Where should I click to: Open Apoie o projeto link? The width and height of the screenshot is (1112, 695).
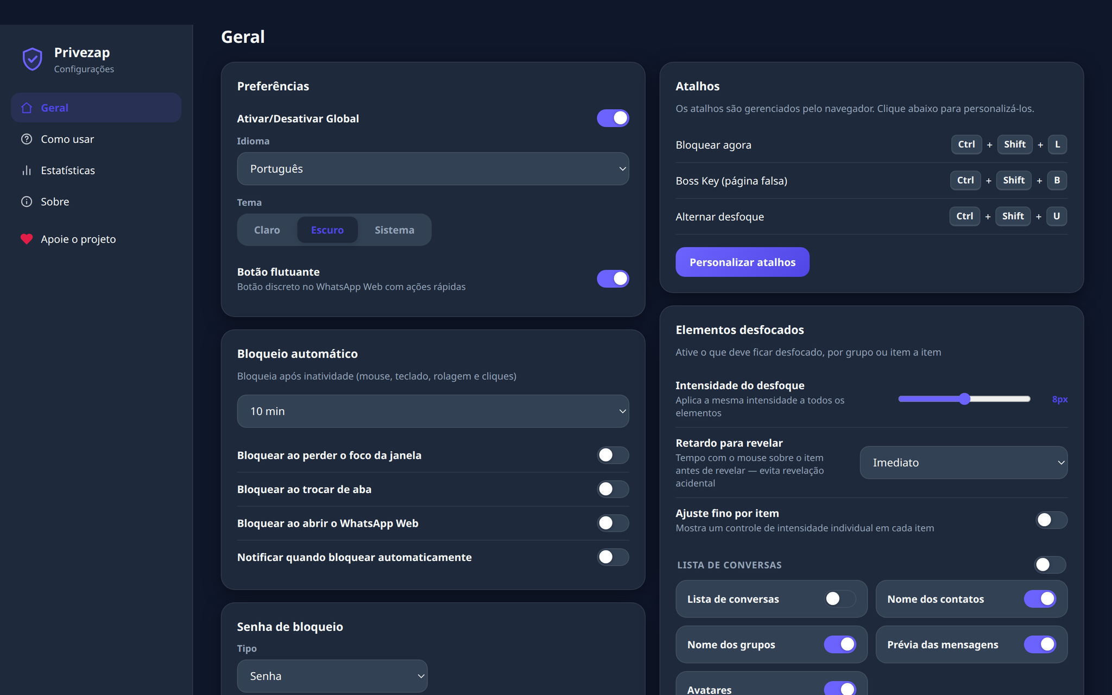[x=96, y=239]
